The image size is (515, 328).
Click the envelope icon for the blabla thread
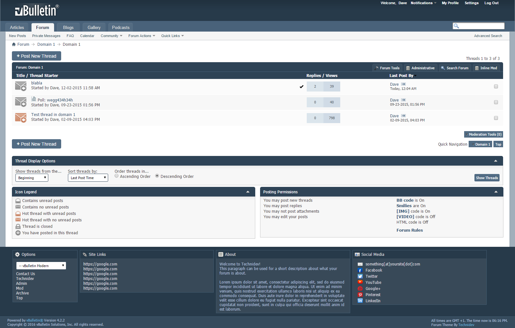(21, 86)
